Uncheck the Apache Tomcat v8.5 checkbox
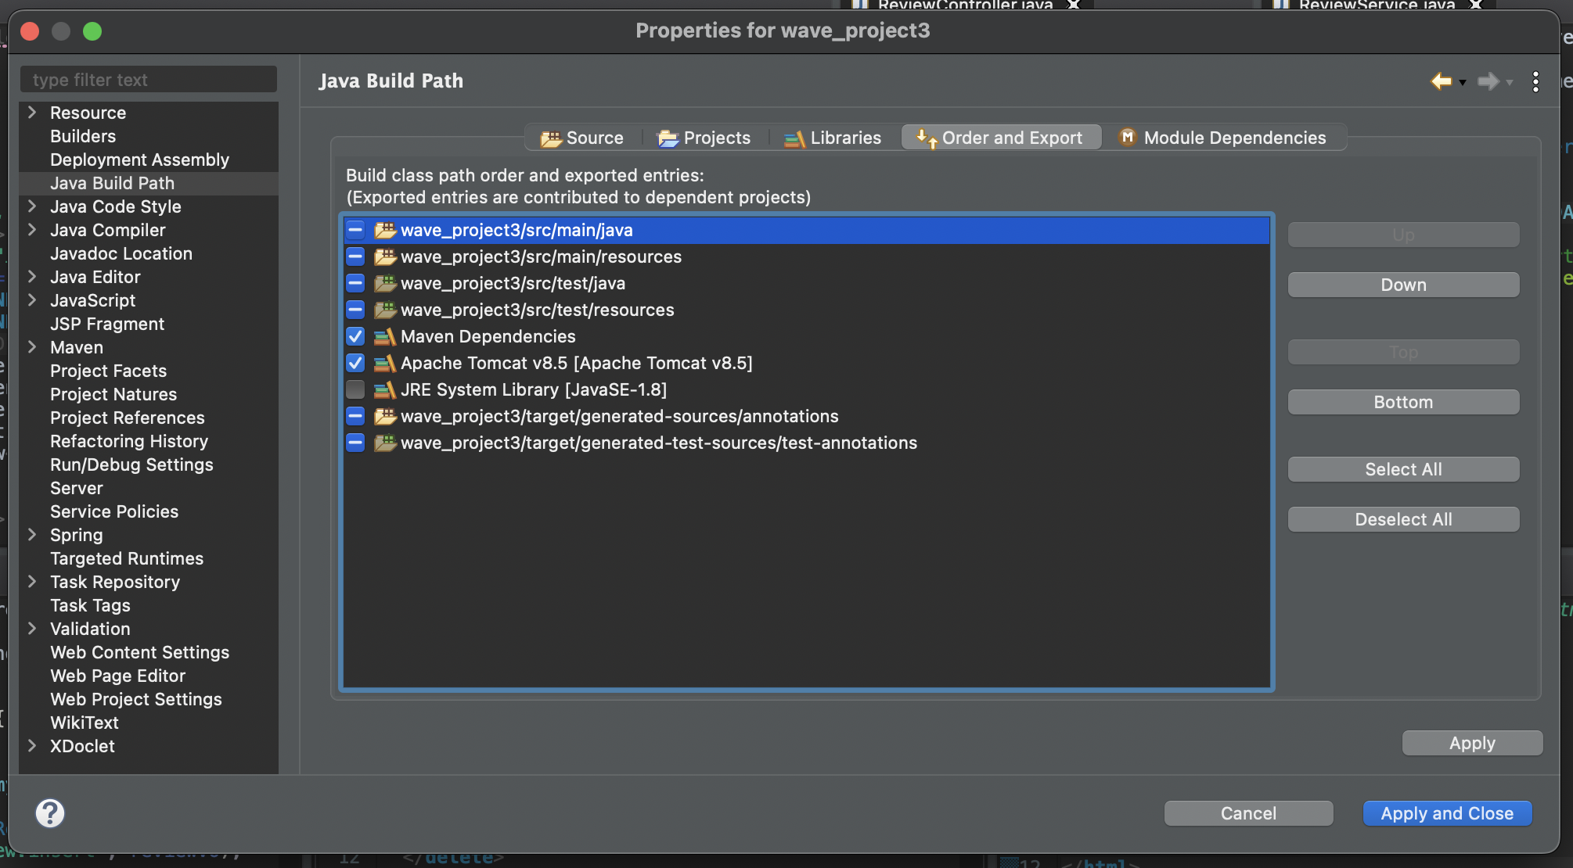Screen dimensions: 1573x868 [x=355, y=363]
